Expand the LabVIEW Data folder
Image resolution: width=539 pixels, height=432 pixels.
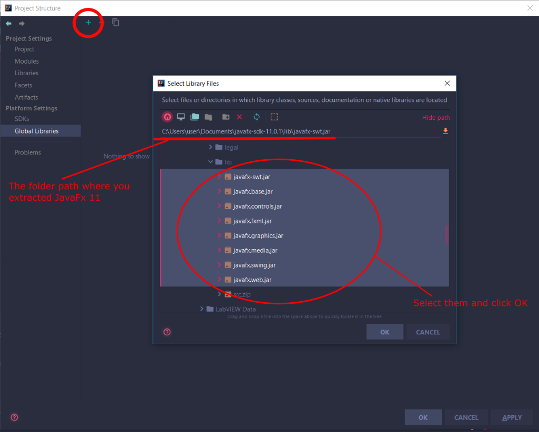[201, 309]
